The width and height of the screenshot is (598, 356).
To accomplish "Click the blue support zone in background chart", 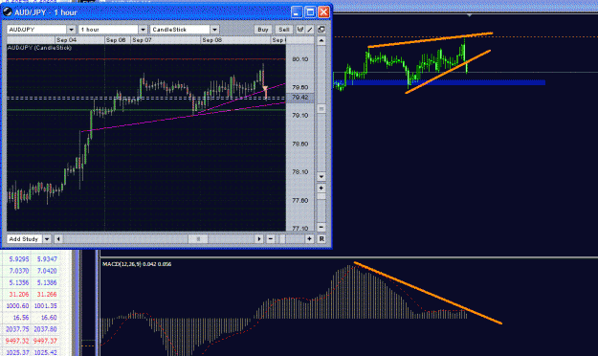I will [x=438, y=82].
